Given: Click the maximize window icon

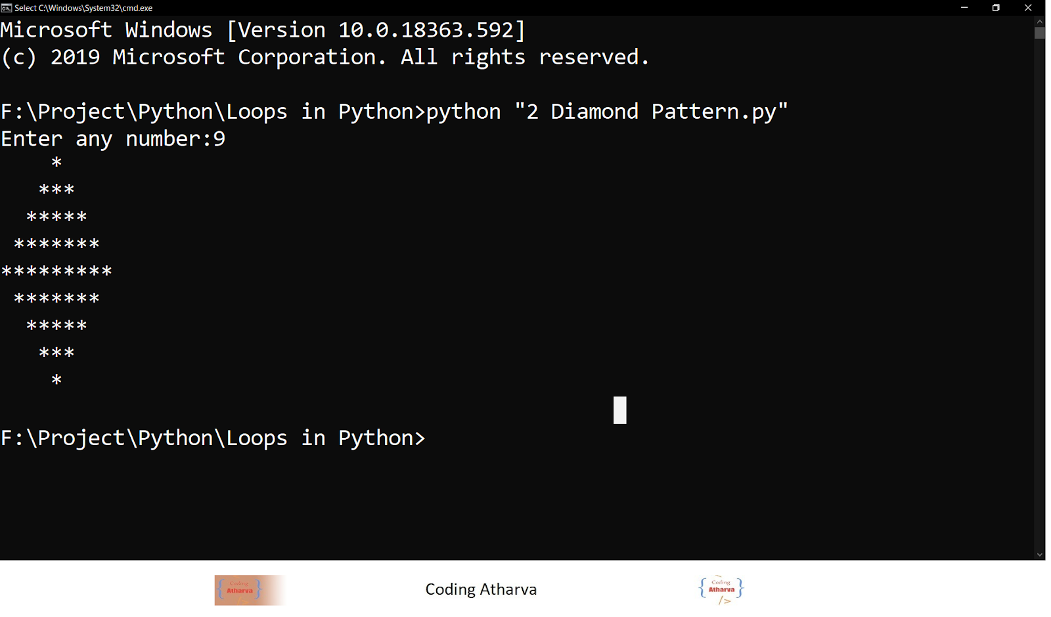Looking at the screenshot, I should coord(995,8).
